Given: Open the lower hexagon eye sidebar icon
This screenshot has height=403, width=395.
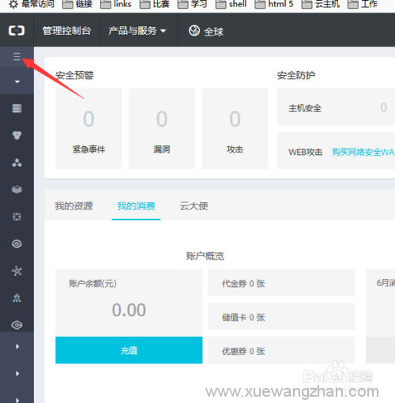Looking at the screenshot, I should (x=17, y=325).
